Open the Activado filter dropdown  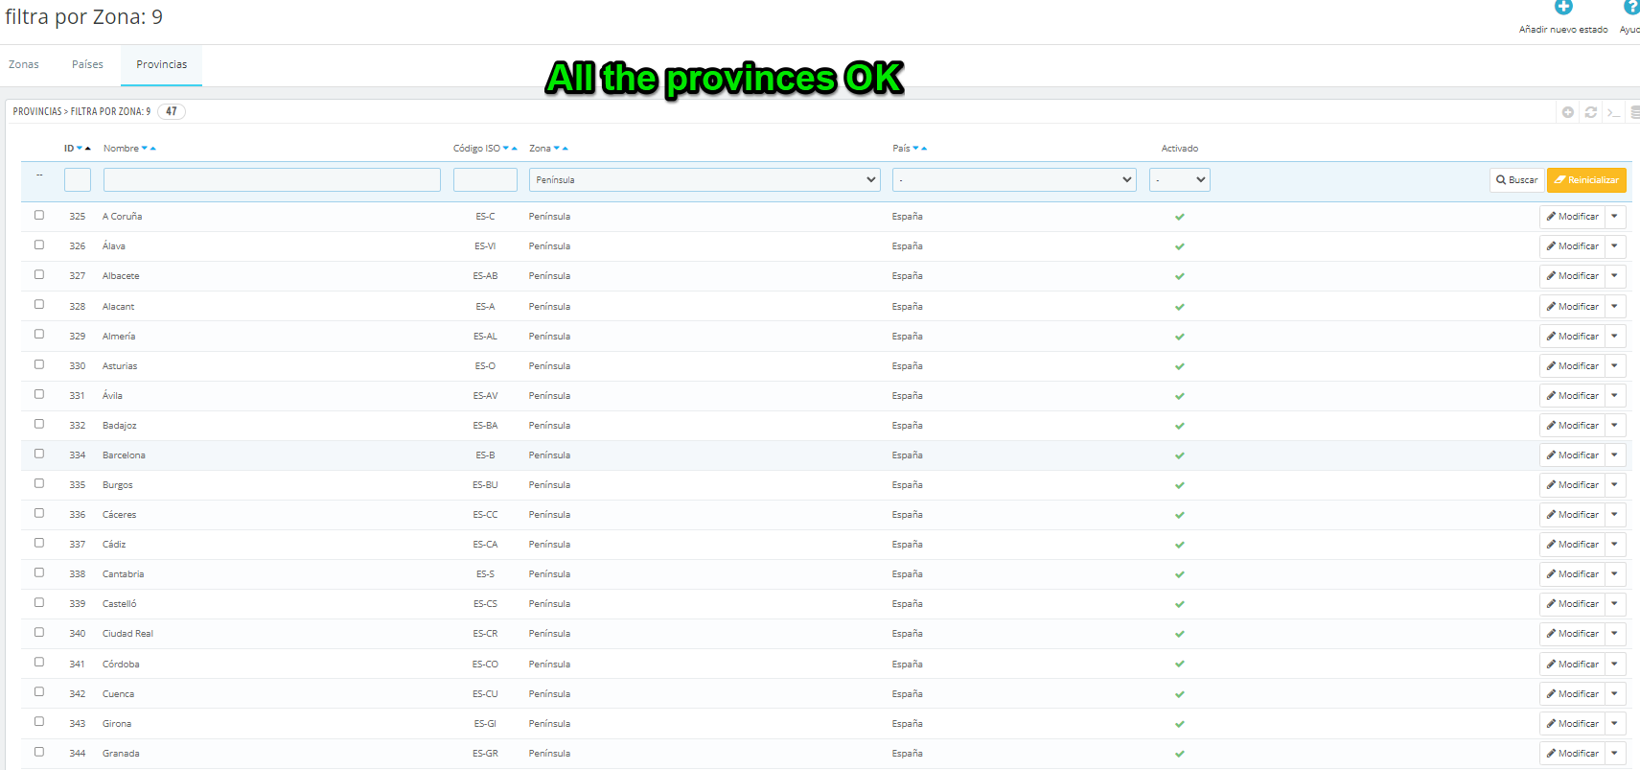click(1180, 180)
